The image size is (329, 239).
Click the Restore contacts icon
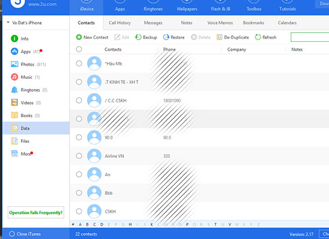pos(166,37)
